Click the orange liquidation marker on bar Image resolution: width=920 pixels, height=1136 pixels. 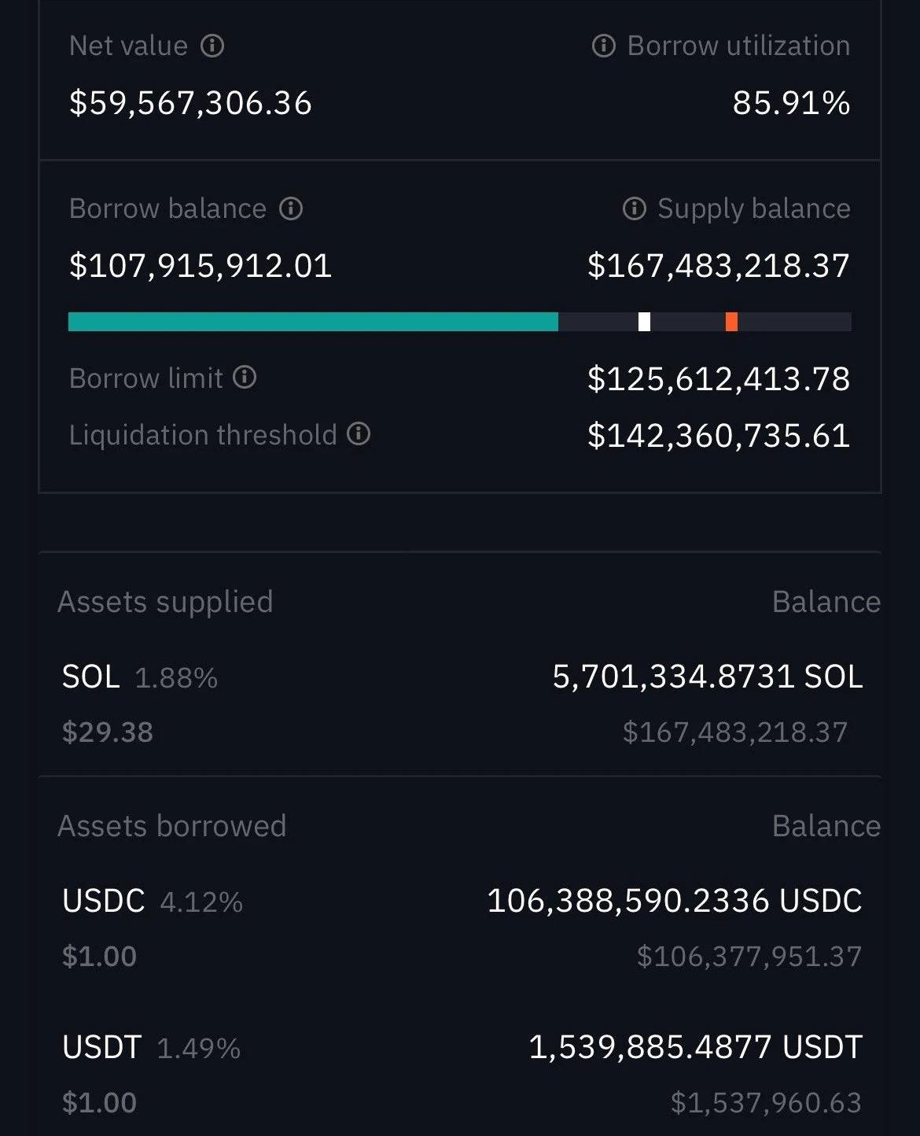pyautogui.click(x=731, y=322)
